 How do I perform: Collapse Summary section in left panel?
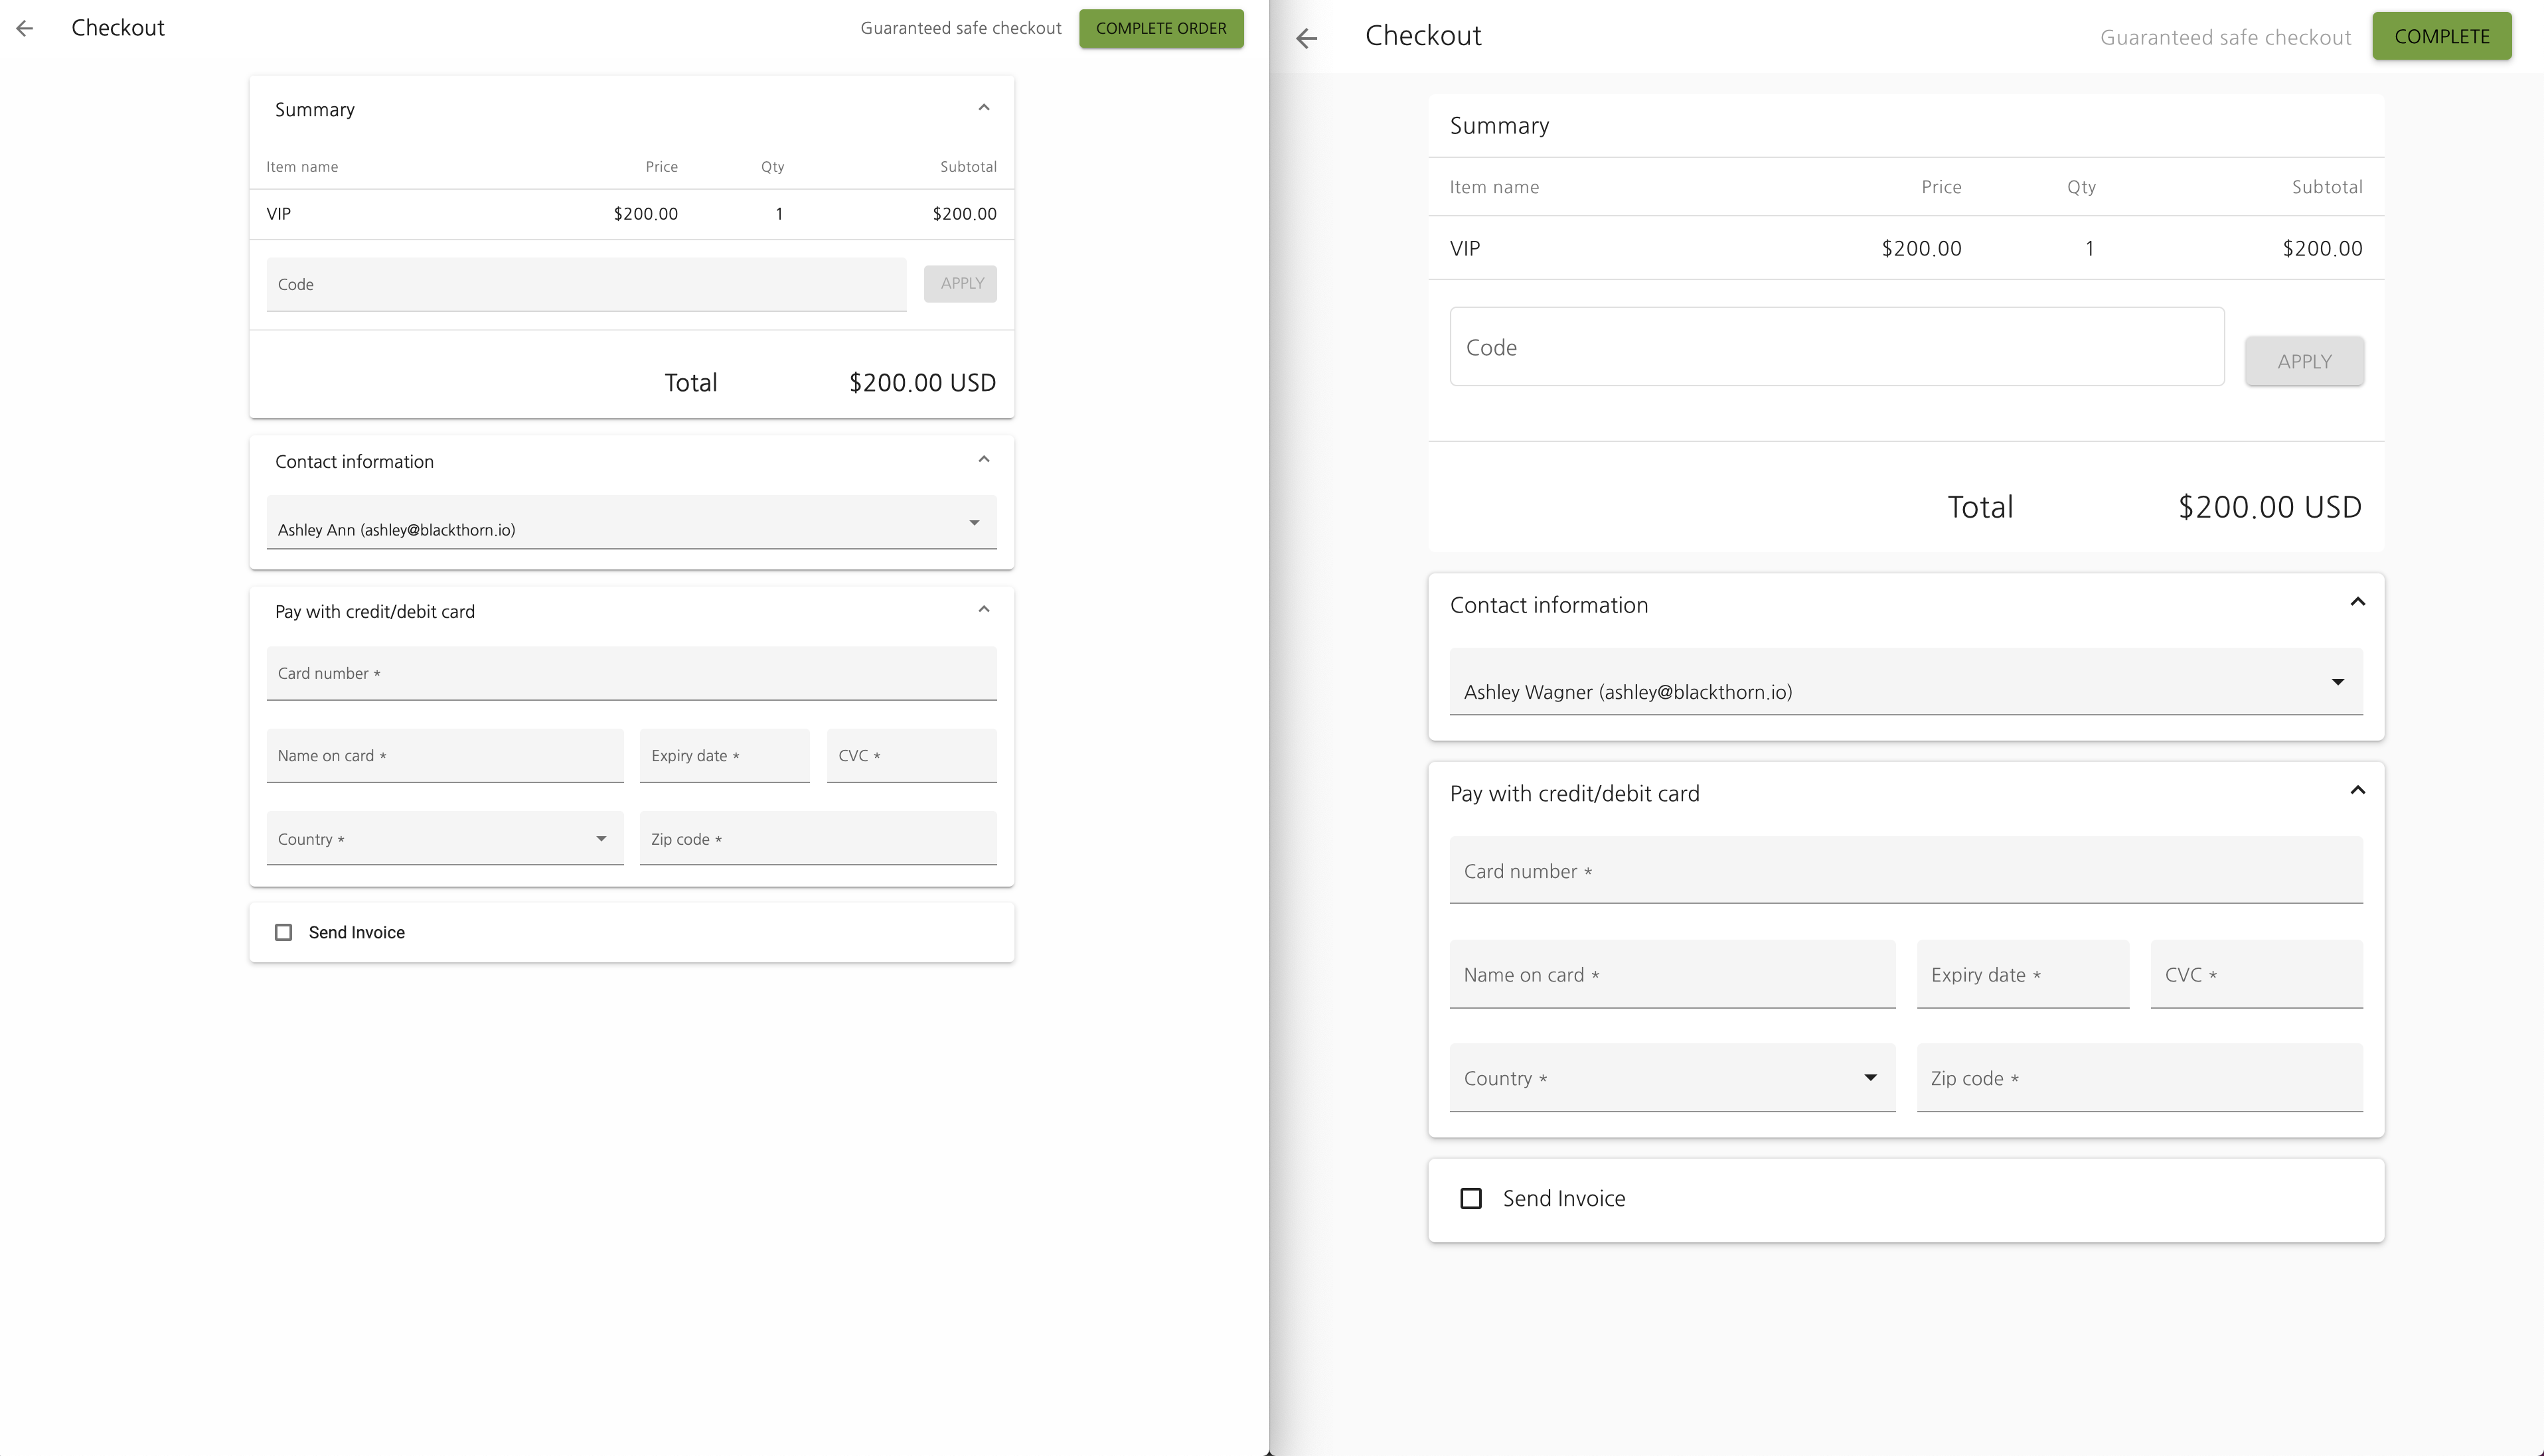(983, 108)
